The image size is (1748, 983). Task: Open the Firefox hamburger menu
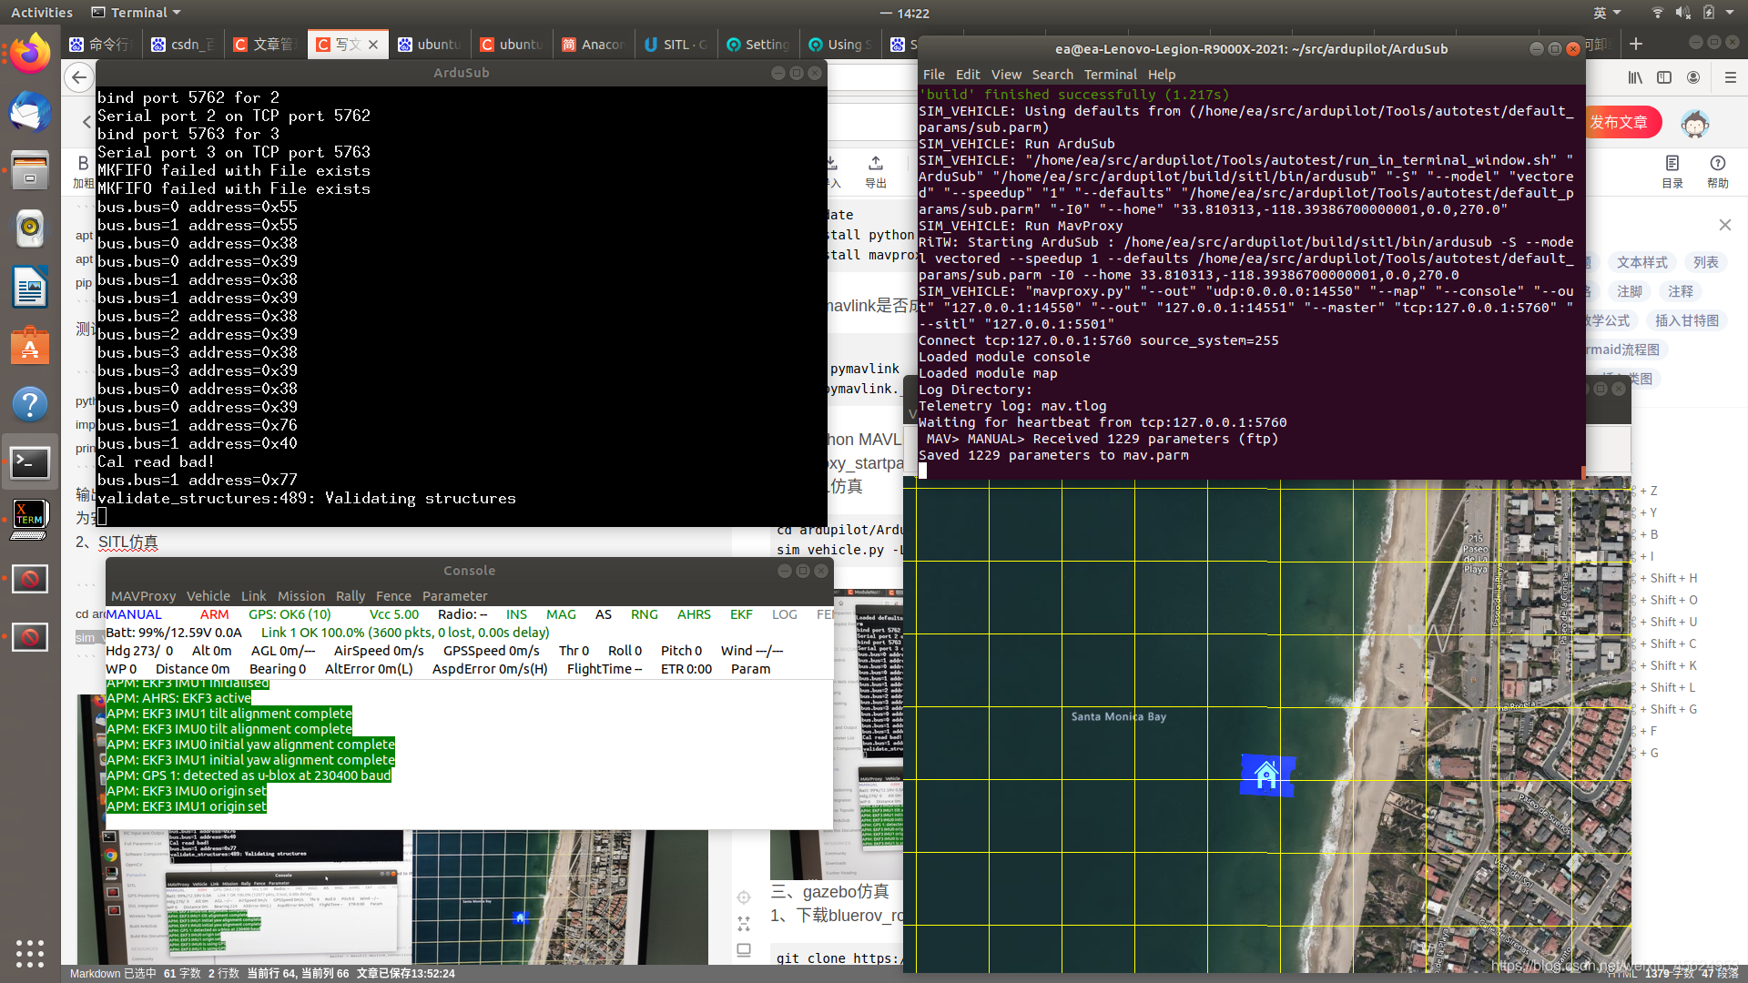(x=1730, y=78)
